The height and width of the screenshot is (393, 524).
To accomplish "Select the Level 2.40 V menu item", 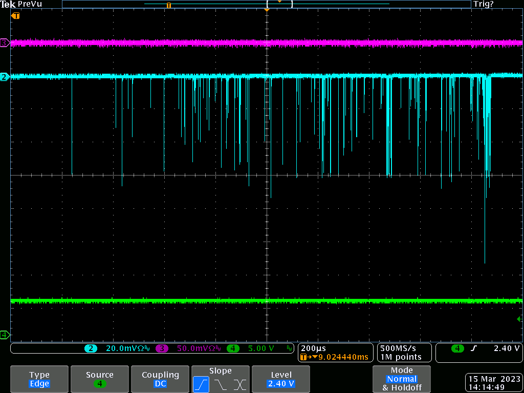I will click(281, 379).
